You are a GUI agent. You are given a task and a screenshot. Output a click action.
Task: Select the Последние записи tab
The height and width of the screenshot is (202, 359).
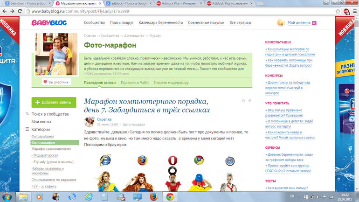point(100,83)
